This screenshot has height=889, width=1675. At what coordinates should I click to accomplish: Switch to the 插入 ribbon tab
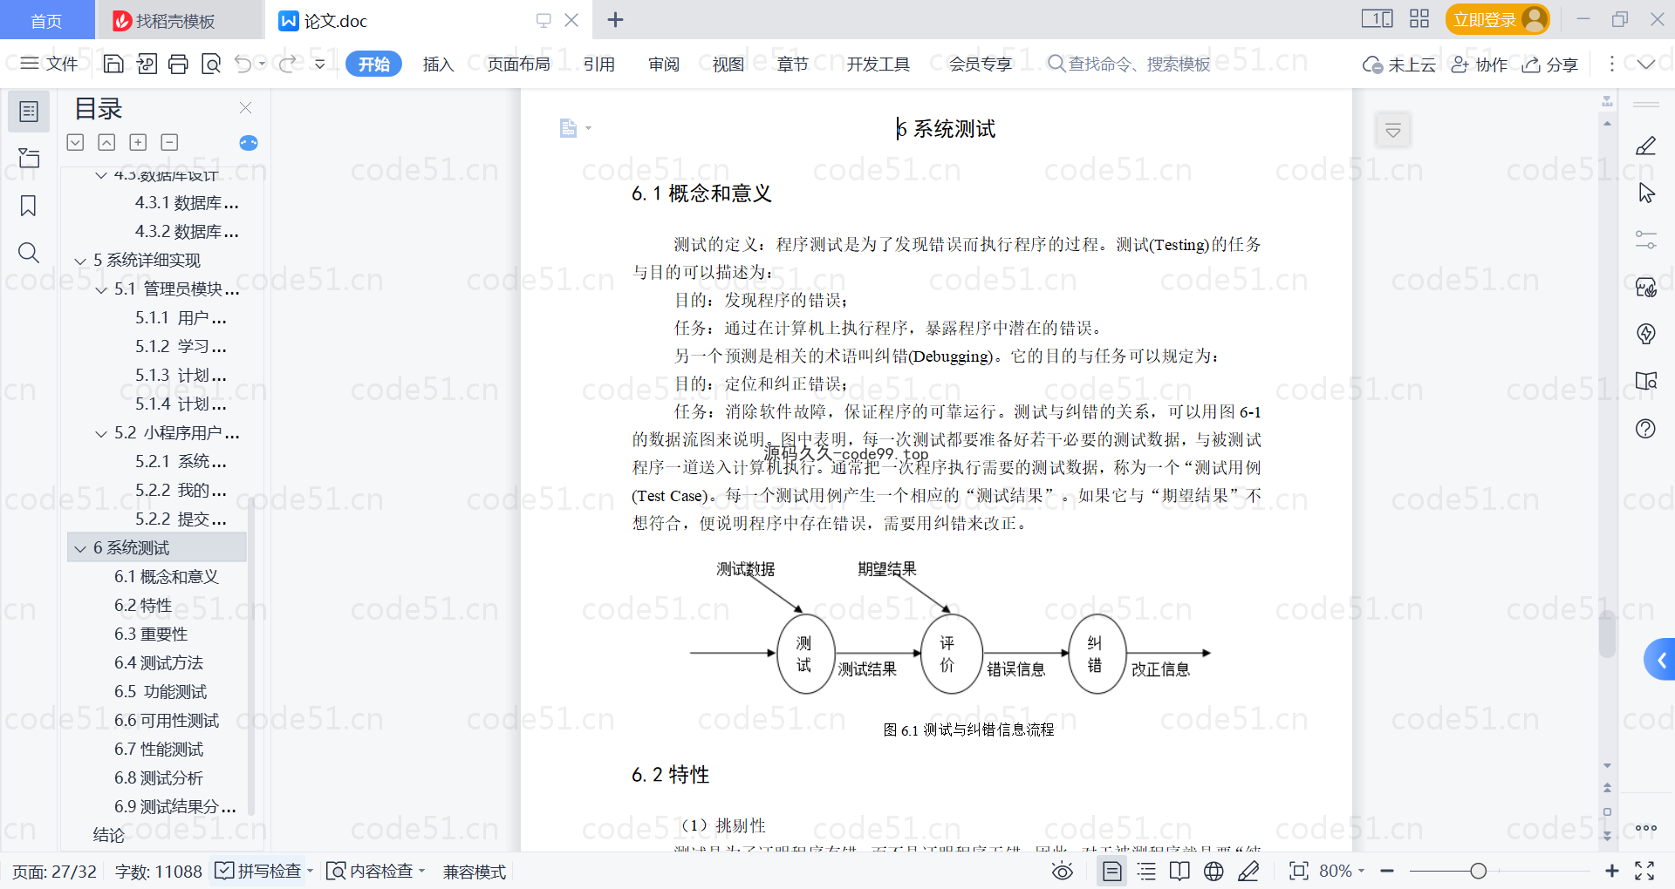coord(438,64)
